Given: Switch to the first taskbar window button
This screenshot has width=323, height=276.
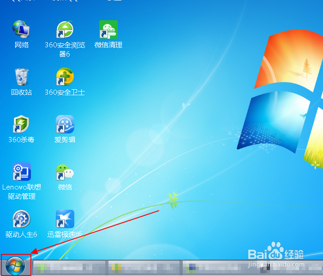Looking at the screenshot, I should tap(70, 268).
